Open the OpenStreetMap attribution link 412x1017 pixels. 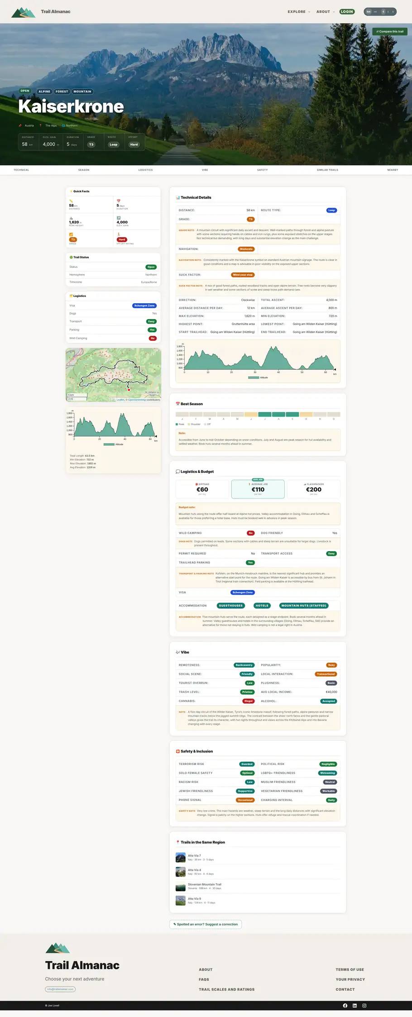click(137, 400)
